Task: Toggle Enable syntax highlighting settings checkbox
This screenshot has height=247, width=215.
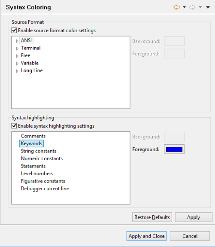Action: [14, 126]
